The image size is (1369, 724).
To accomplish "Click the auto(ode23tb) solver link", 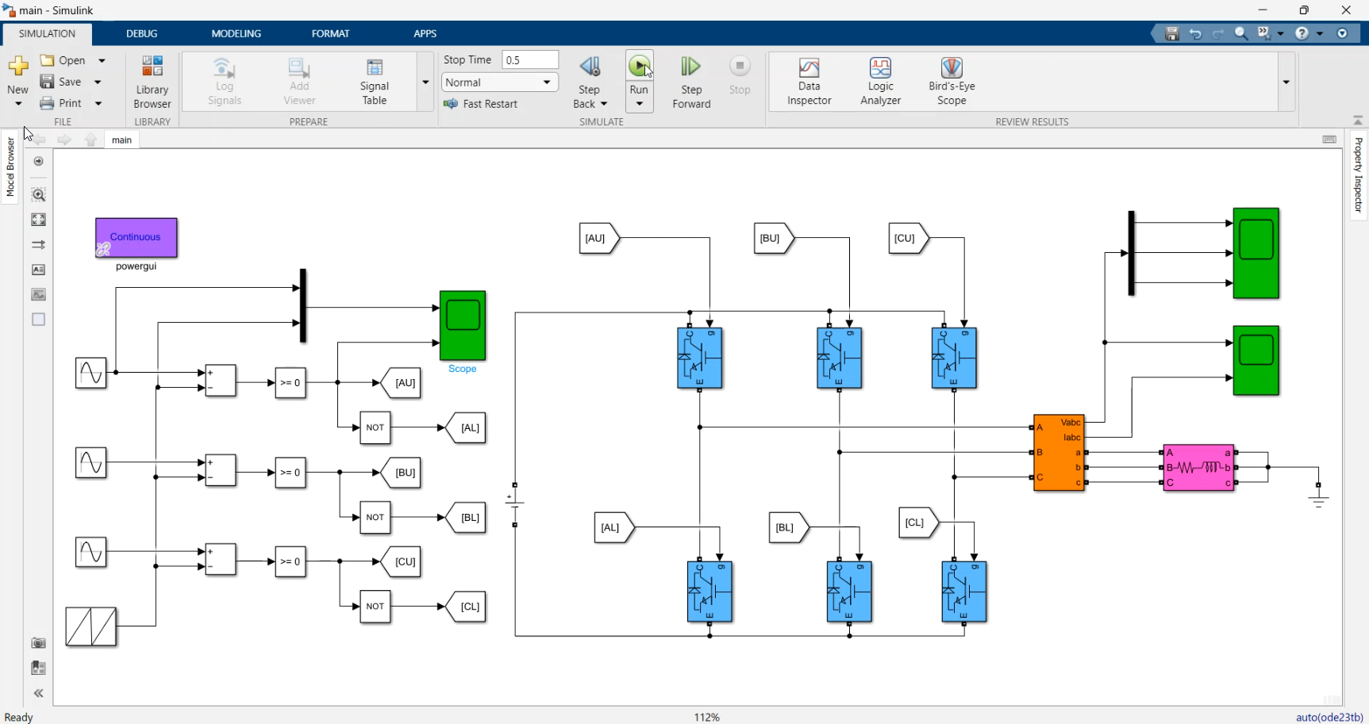I will 1329,717.
